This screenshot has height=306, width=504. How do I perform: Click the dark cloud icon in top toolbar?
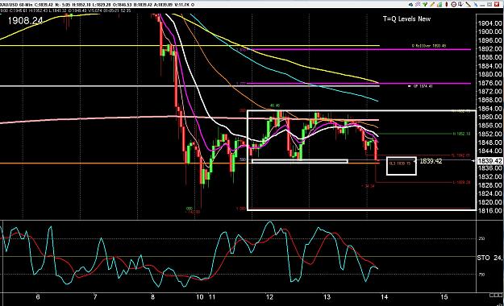410,5
